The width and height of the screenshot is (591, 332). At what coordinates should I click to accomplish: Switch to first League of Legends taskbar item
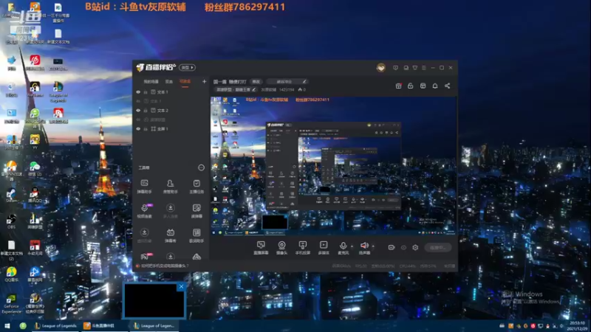tap(55, 326)
